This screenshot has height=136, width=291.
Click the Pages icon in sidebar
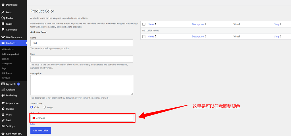[3, 24]
